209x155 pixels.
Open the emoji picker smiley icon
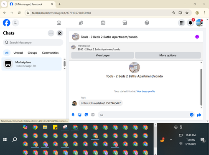pos(191,115)
